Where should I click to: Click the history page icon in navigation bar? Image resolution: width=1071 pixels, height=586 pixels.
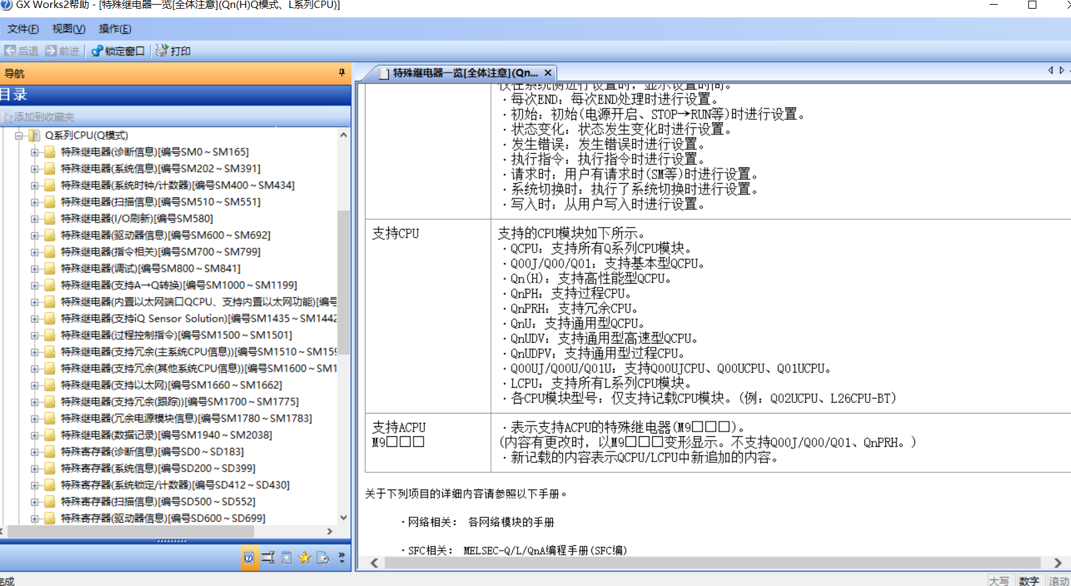pos(323,558)
